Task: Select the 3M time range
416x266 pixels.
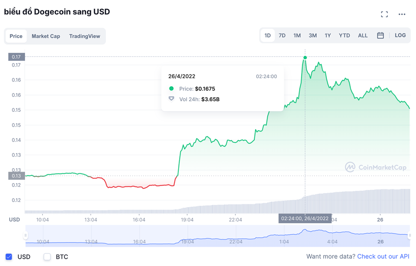Action: [312, 35]
